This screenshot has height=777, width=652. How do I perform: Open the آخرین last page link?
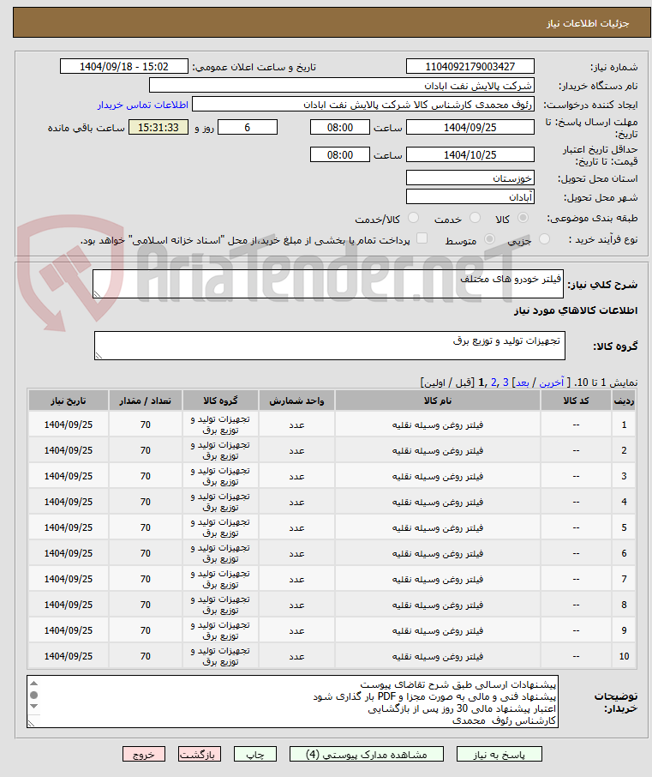pyautogui.click(x=552, y=382)
